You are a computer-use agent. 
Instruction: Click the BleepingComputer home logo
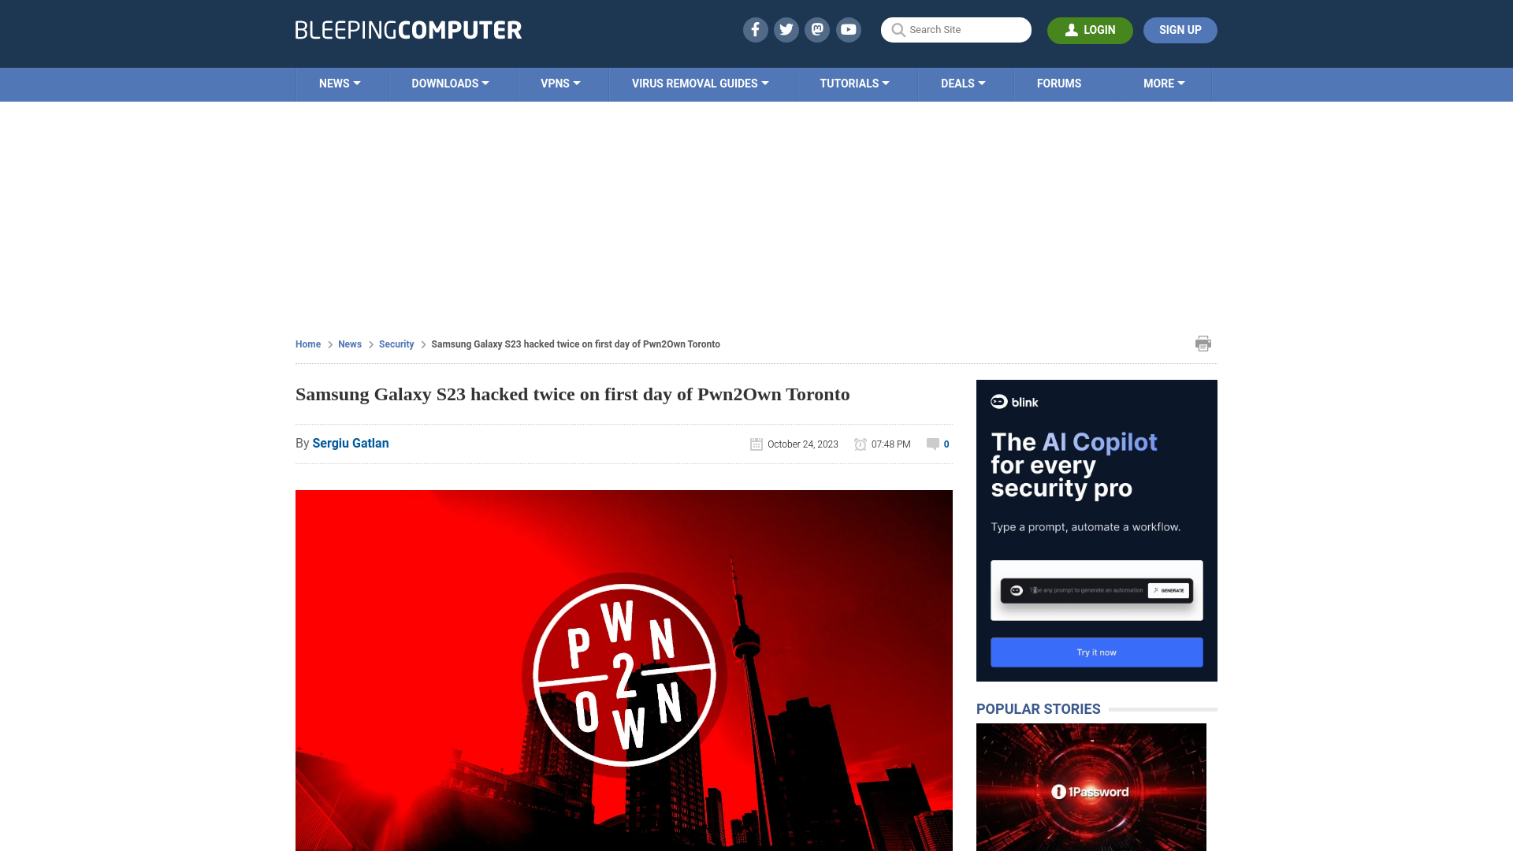point(407,30)
